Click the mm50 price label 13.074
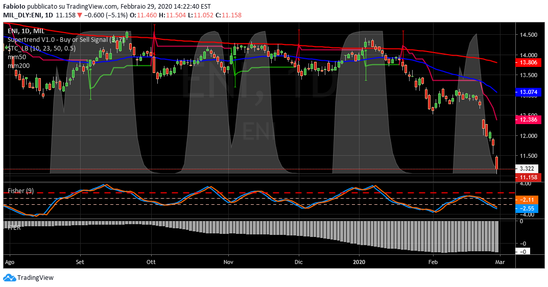Screen dimensions: 548x287 tap(529, 92)
